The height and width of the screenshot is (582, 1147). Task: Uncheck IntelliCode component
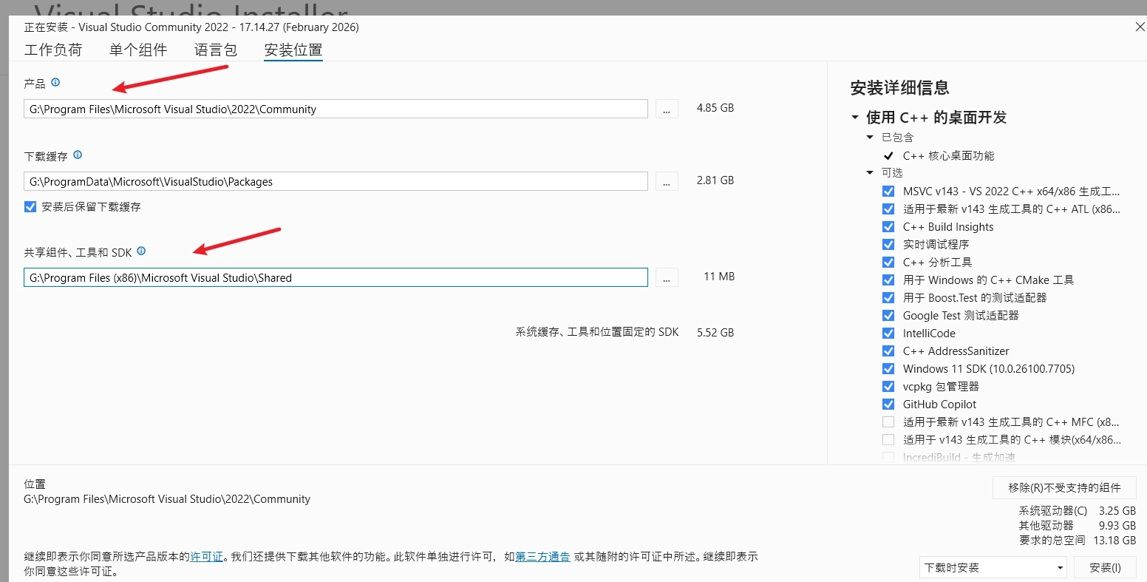888,334
